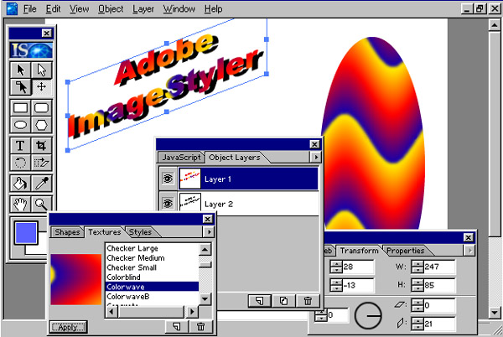This screenshot has height=337, width=503.
Task: Delete texture using Textures palette trash icon
Action: click(x=201, y=327)
